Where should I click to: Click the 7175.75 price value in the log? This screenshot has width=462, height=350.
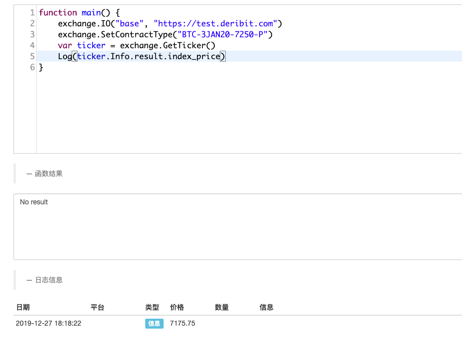pos(183,324)
